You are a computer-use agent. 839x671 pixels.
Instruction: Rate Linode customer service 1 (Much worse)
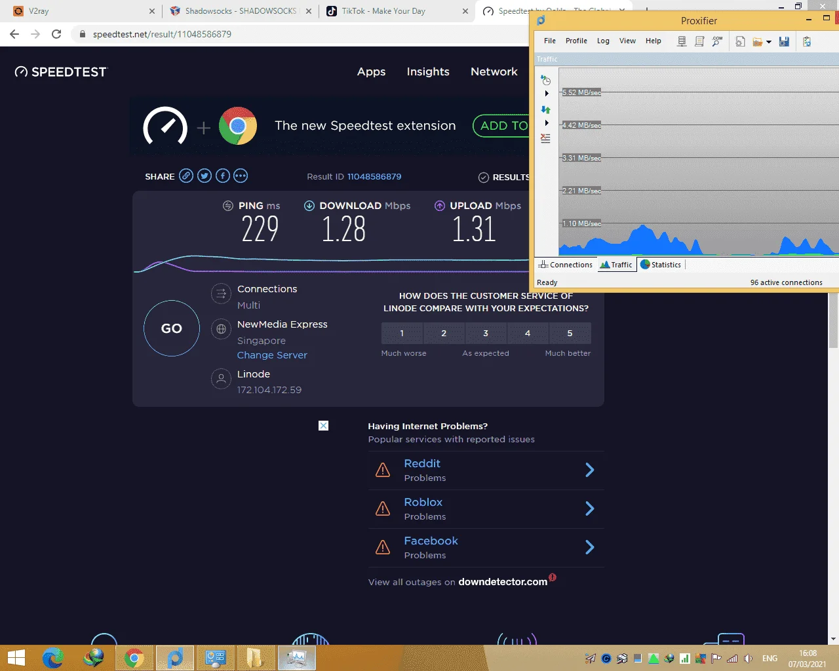pos(402,333)
